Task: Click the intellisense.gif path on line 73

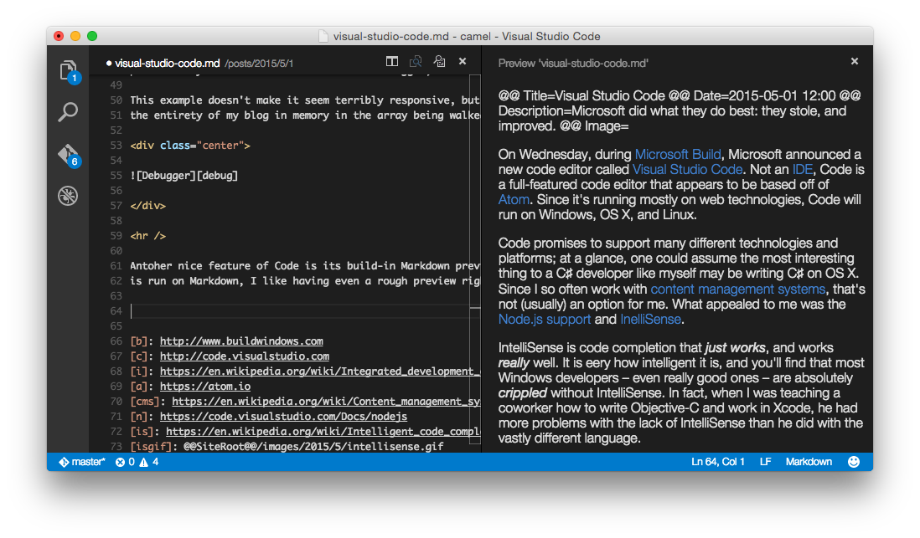Action: click(x=313, y=447)
